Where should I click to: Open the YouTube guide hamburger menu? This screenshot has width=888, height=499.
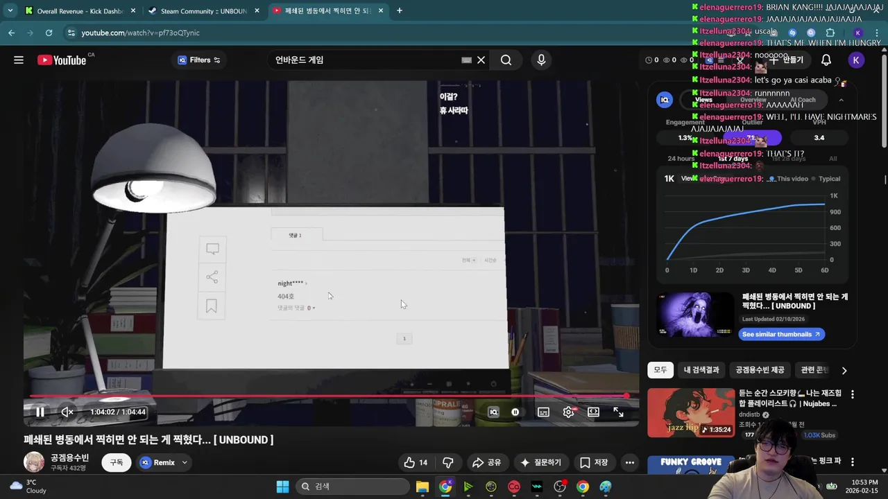(19, 60)
